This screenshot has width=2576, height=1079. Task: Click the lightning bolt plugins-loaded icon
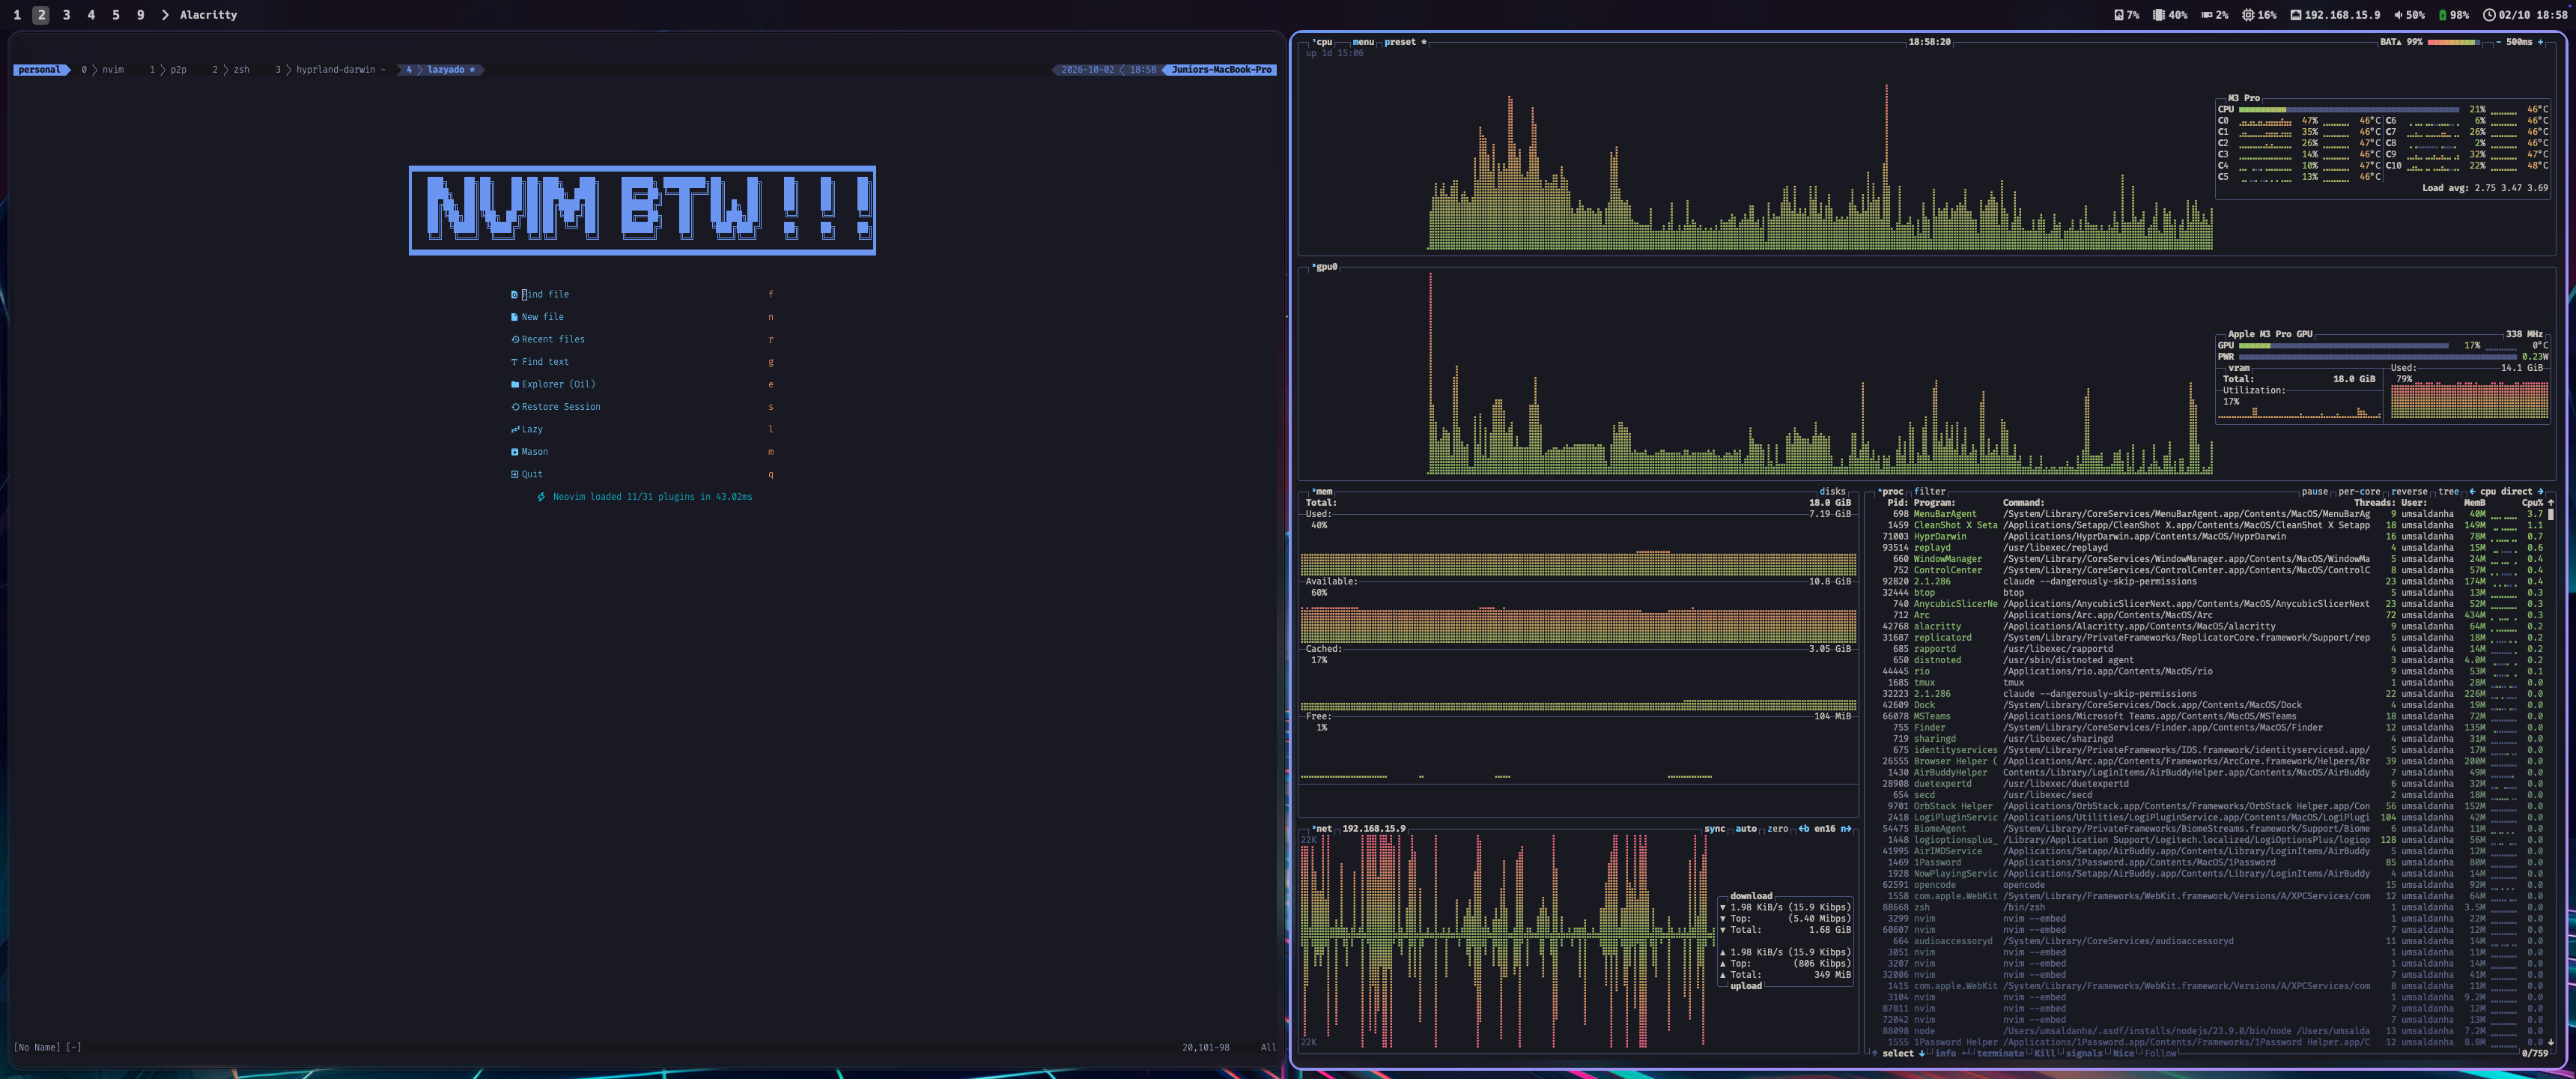(x=541, y=498)
